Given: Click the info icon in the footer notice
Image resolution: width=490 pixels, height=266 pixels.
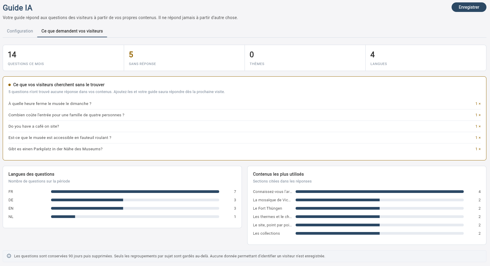Looking at the screenshot, I should point(9,256).
